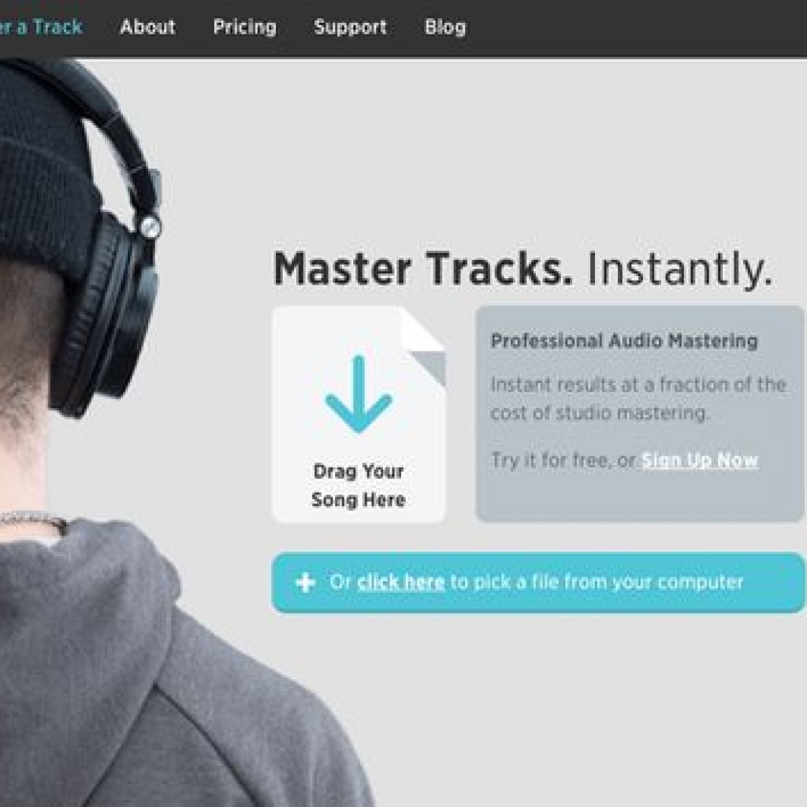Click the white plus icon in teal bar
807x807 pixels.
(306, 582)
